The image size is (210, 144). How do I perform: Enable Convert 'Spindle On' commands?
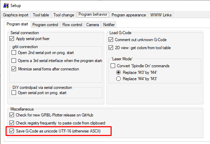pos(113,66)
